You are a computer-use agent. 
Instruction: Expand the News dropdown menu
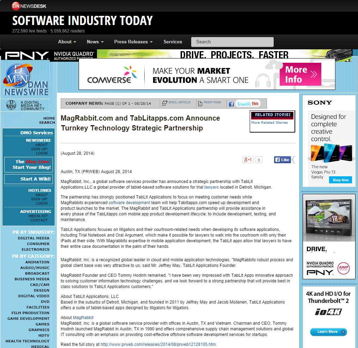click(95, 42)
